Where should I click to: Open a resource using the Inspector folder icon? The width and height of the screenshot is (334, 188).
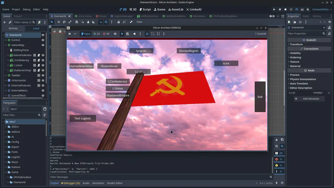295,22
